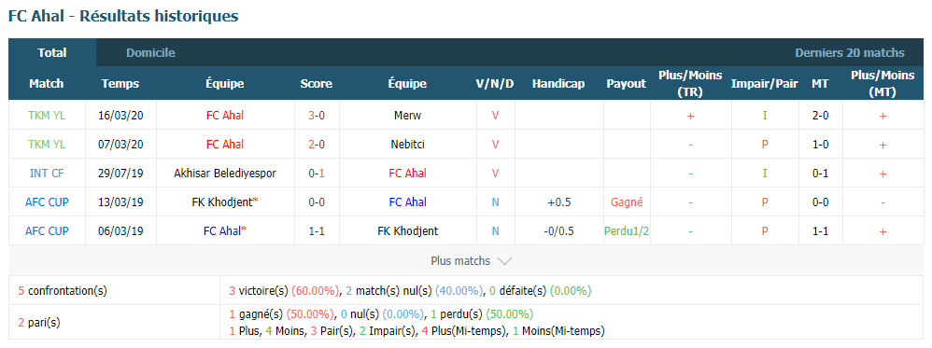932x348 pixels.
Task: Click the AFC CUP link dated 13/03/19
Action: [47, 202]
